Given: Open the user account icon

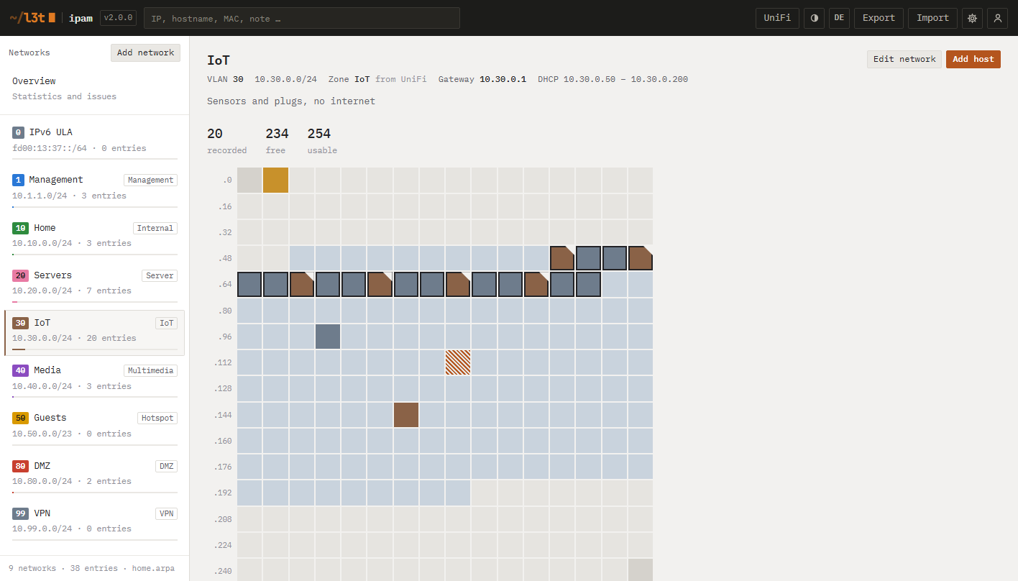Looking at the screenshot, I should click(997, 18).
